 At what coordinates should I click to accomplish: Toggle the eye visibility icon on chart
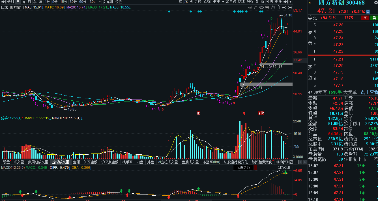[x=261, y=7]
